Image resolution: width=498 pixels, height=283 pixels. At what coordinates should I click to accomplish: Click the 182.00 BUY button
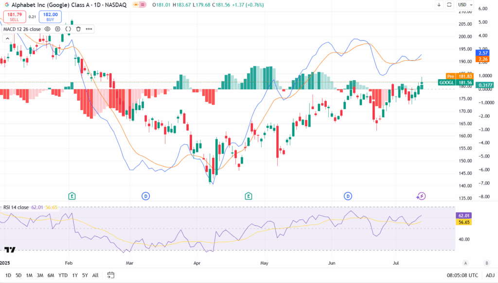[x=50, y=17]
